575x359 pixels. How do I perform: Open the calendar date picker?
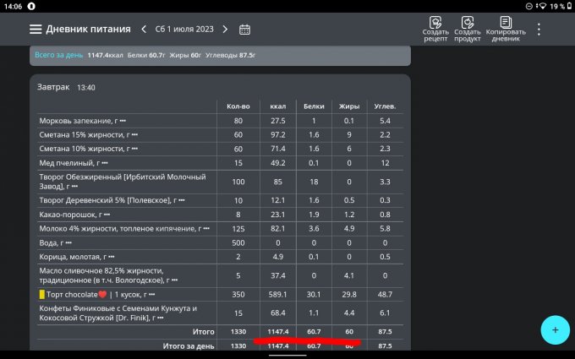[x=244, y=29]
